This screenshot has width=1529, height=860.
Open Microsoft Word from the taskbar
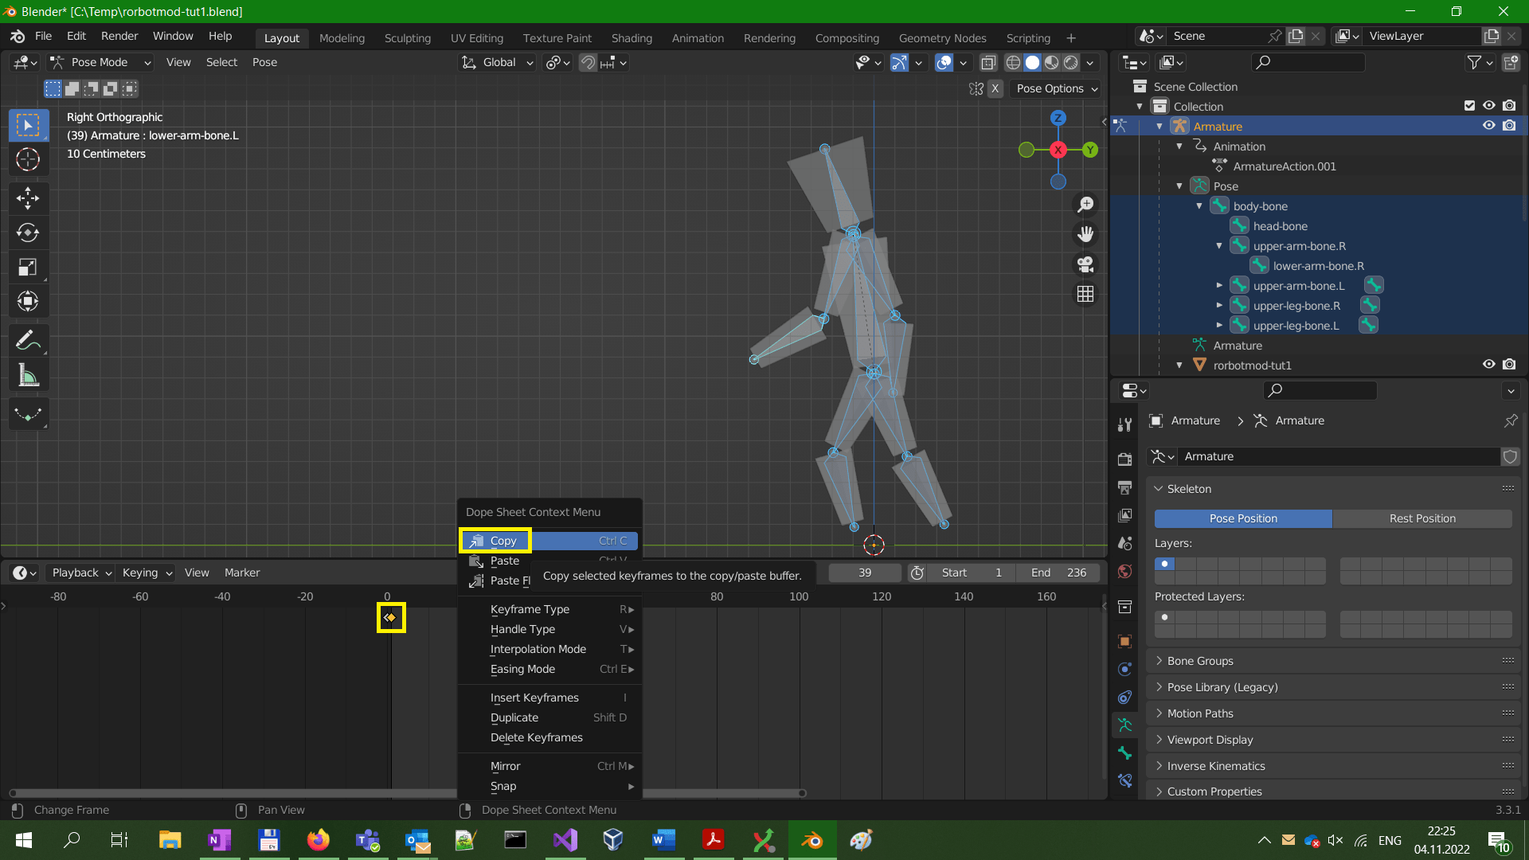click(663, 840)
